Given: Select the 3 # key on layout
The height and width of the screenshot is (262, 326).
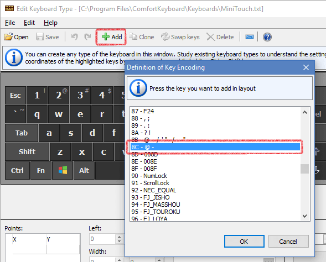Looking at the screenshot, I should click(80, 95).
